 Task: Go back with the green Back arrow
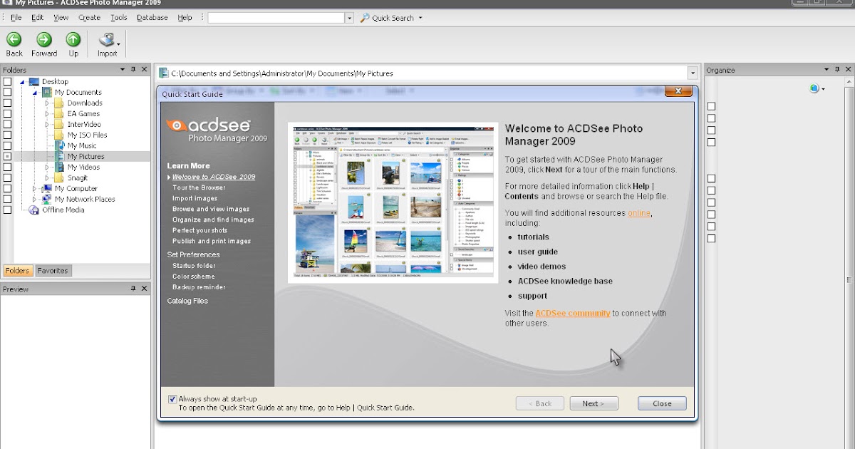[x=14, y=40]
